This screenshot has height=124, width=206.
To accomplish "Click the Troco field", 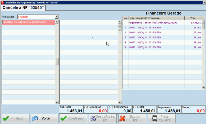I will (x=193, y=109).
